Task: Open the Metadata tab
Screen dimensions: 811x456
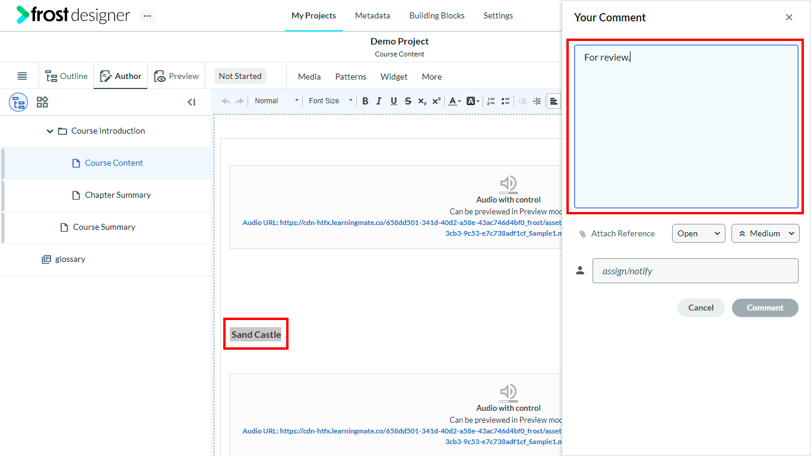Action: 373,15
